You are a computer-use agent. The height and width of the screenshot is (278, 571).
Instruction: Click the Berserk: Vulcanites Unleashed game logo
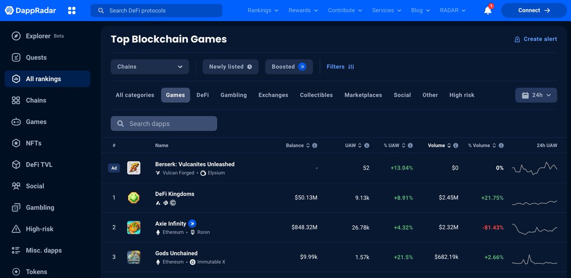coord(134,168)
